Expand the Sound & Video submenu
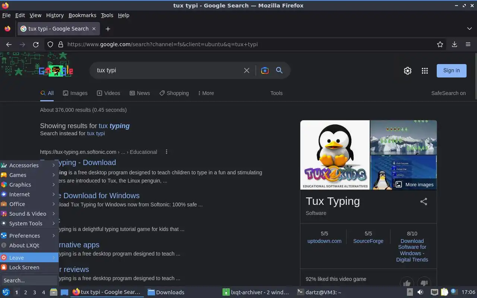Viewport: 477px width, 298px height. coord(29,213)
